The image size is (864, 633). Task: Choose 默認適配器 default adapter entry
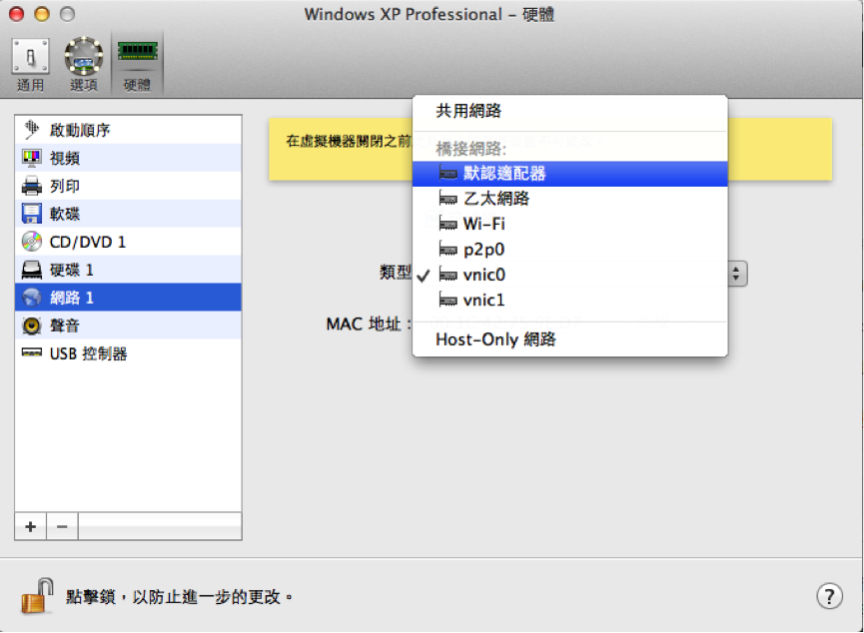pos(569,174)
